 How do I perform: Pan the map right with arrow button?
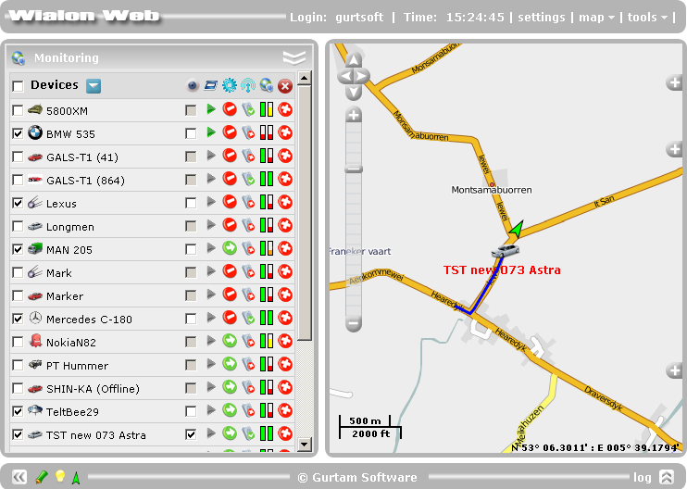[x=362, y=77]
